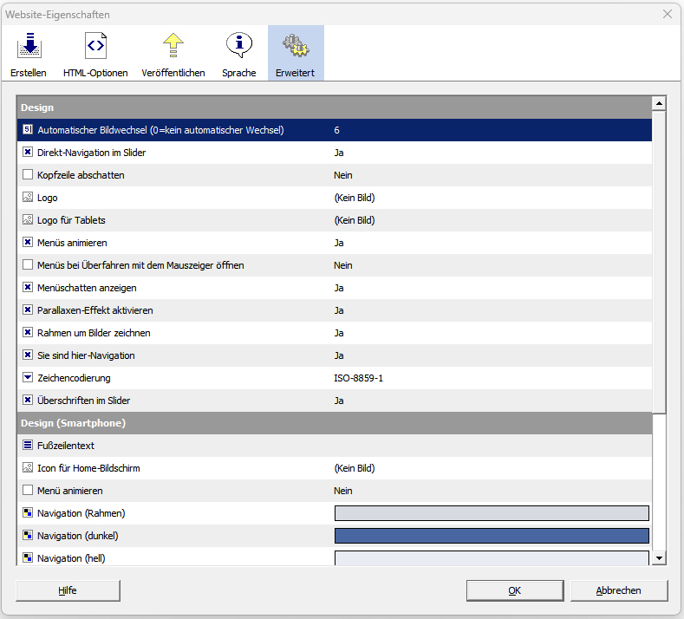
Task: Click the Fußzeilentext text icon
Action: (28, 445)
